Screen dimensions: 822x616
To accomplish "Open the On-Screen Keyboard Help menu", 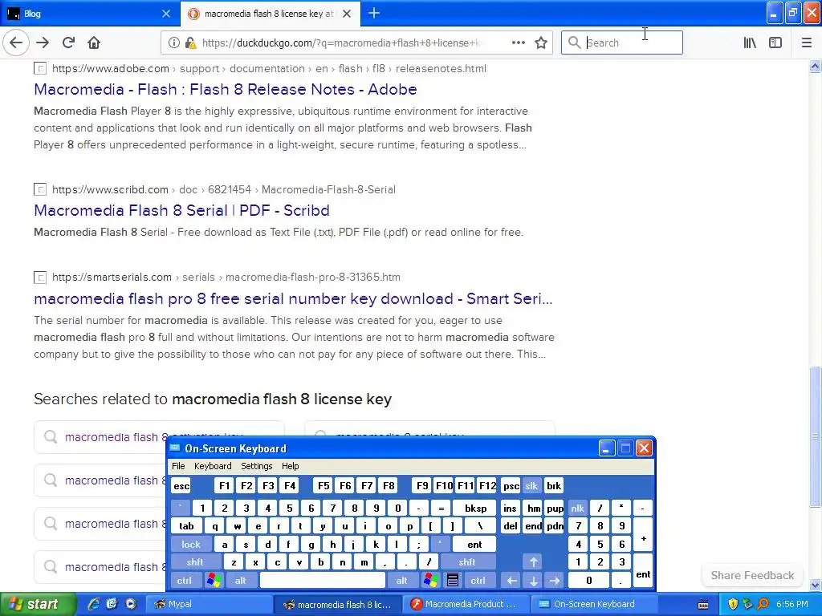I will (x=290, y=466).
